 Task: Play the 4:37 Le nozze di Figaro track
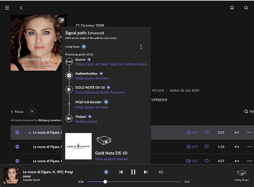pyautogui.click(x=17, y=161)
